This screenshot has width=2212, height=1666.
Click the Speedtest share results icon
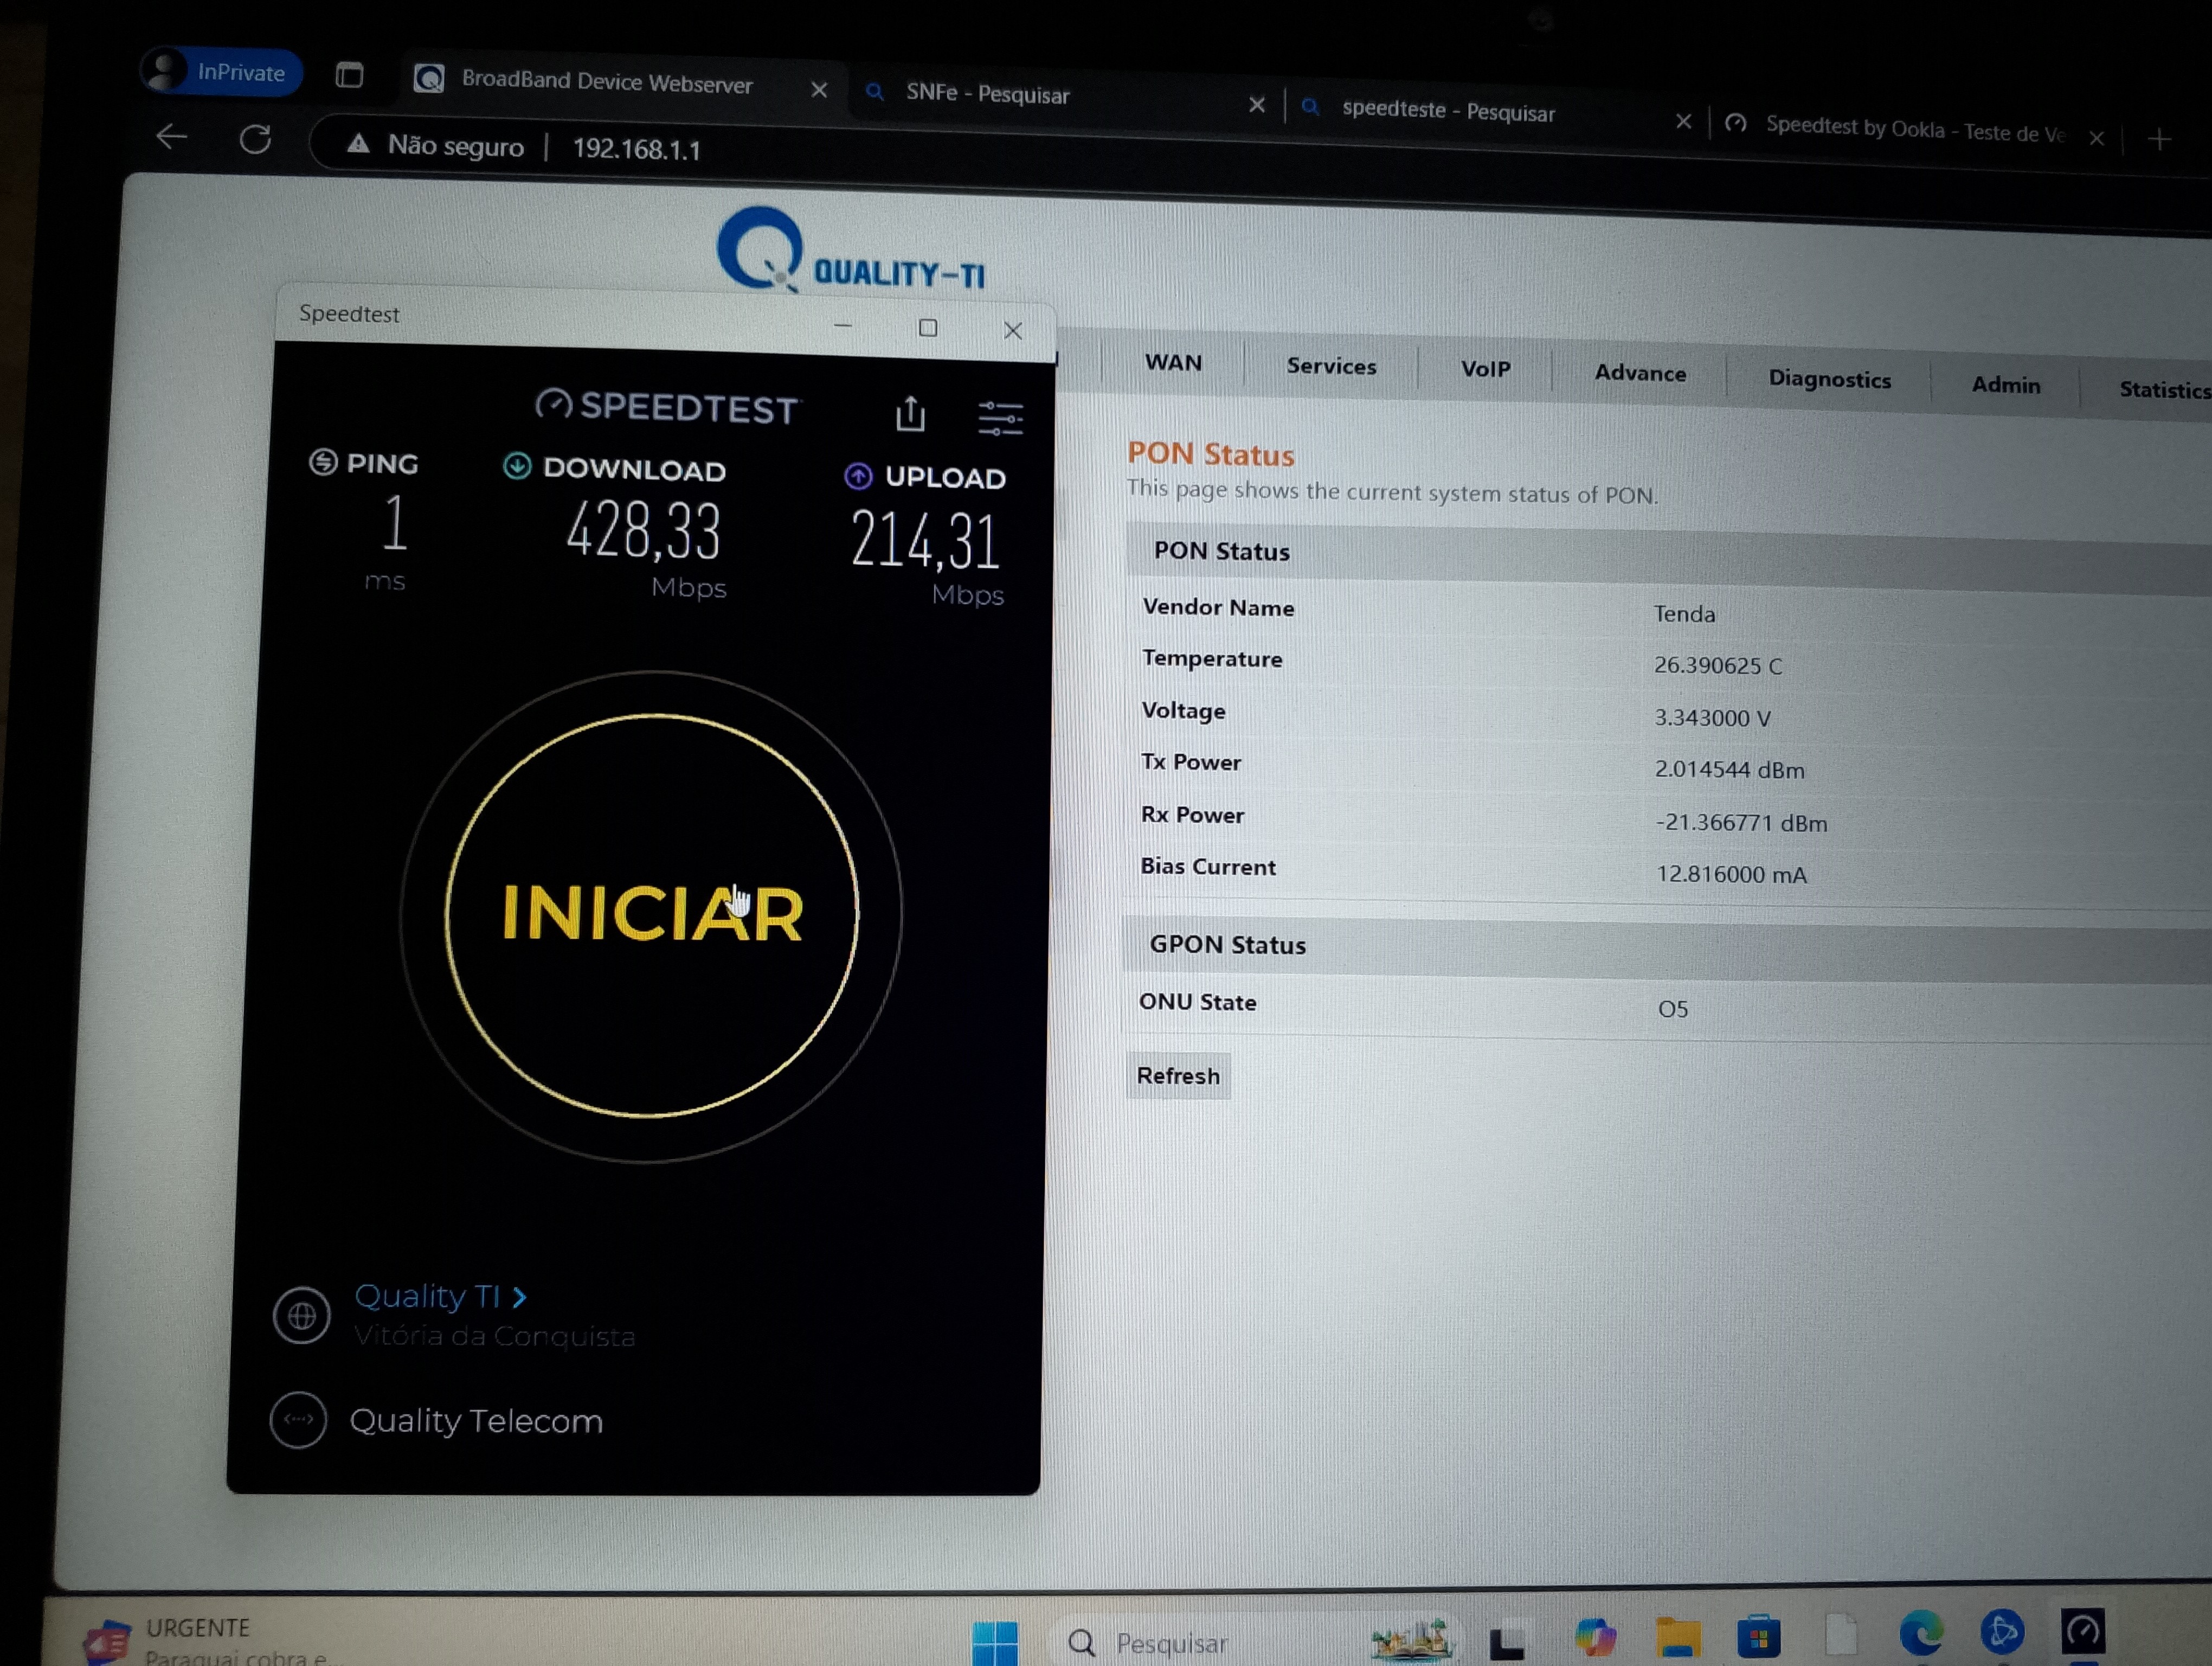point(909,414)
